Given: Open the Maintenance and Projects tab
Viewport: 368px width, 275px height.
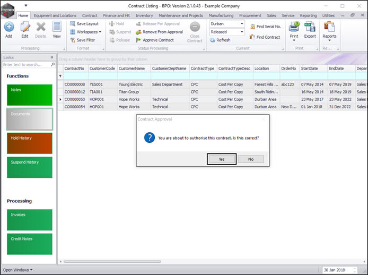Looking at the screenshot, I should pyautogui.click(x=181, y=15).
